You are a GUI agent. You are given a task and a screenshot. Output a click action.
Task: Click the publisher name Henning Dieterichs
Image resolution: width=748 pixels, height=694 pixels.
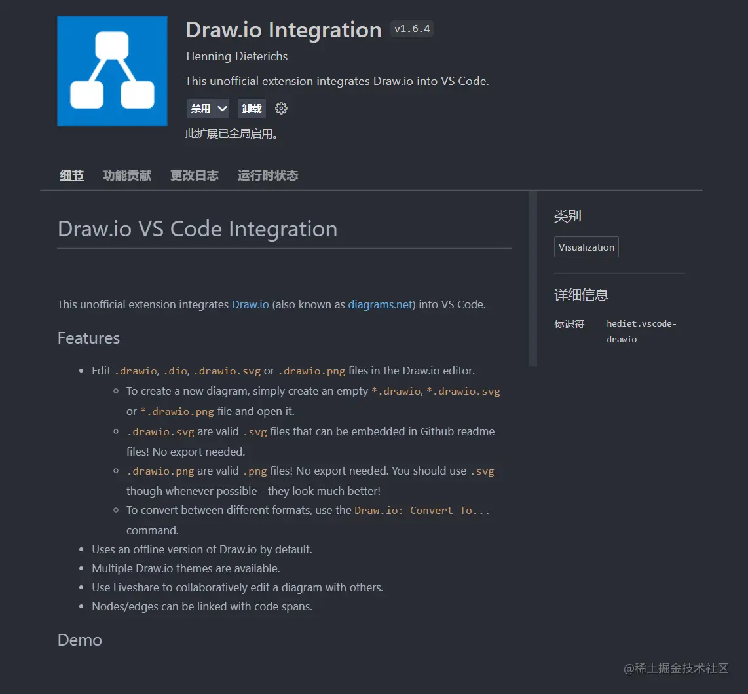tap(236, 56)
